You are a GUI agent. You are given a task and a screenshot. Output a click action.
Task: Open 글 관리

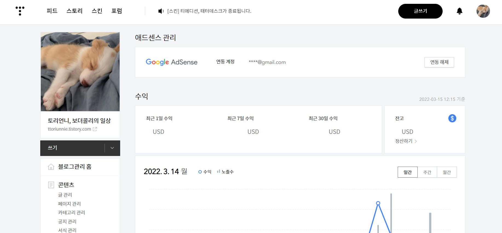click(x=65, y=195)
